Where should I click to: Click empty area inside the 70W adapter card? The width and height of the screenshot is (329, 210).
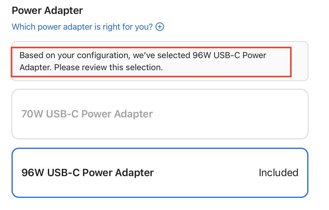coord(230,114)
